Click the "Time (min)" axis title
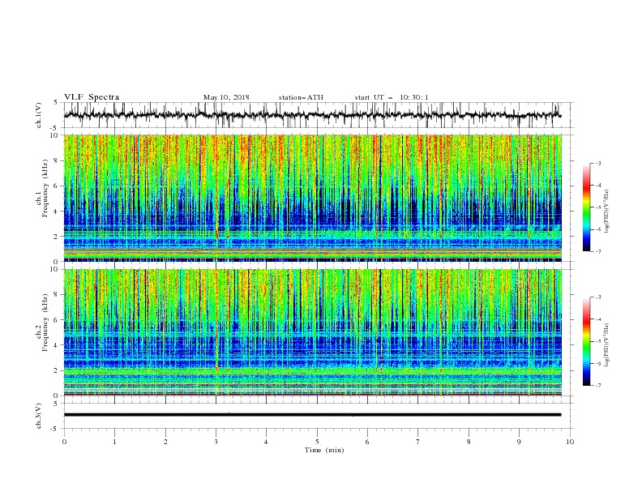 coord(324,450)
